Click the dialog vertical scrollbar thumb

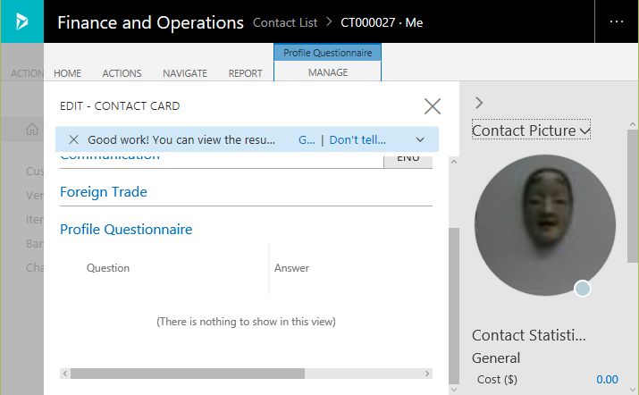pyautogui.click(x=454, y=306)
